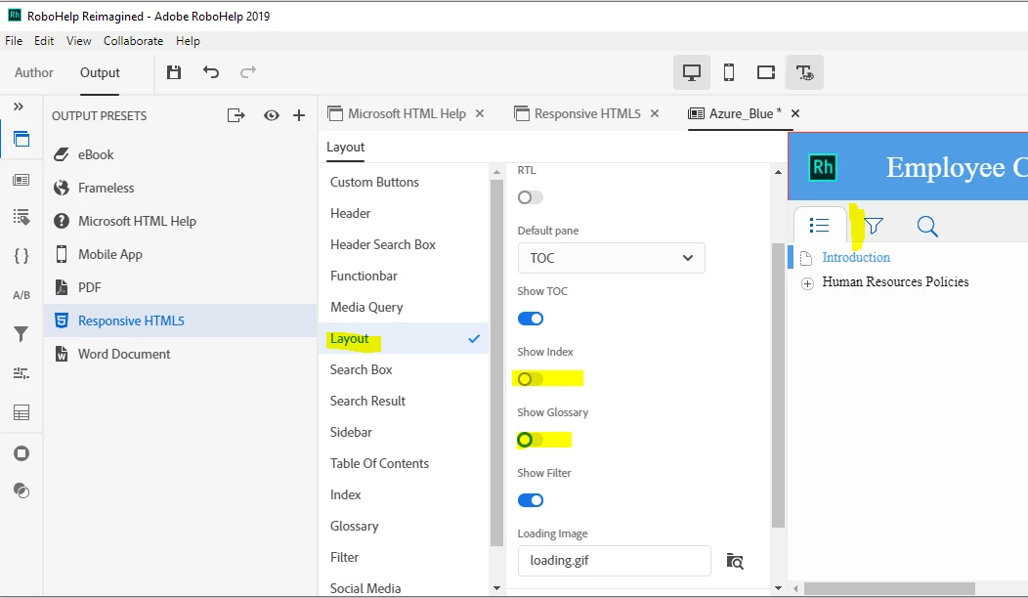Toggle the RTL switch
Image resolution: width=1028 pixels, height=598 pixels.
[530, 197]
